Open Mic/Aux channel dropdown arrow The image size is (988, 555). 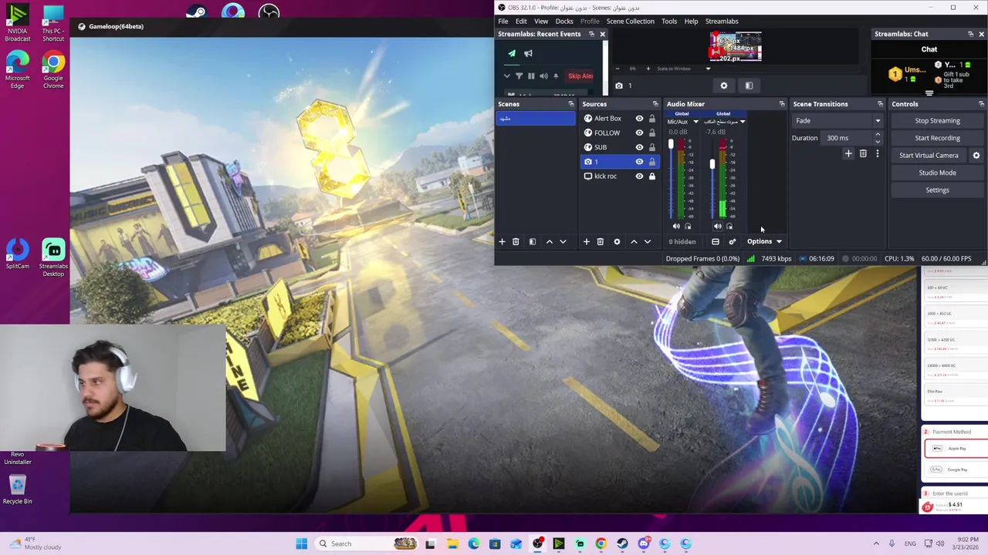click(695, 122)
